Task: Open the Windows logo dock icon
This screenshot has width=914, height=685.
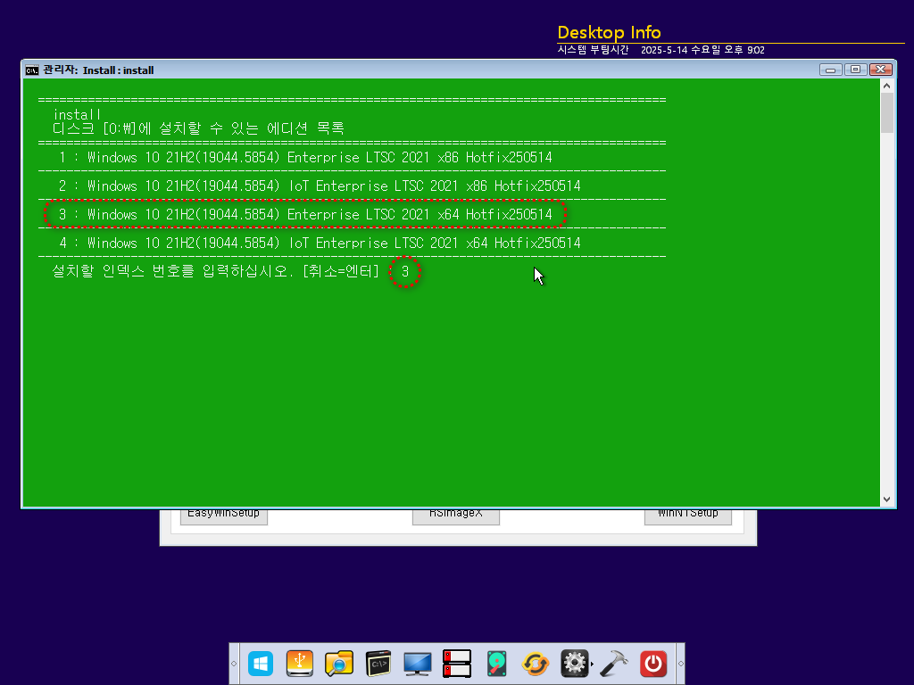Action: point(261,664)
